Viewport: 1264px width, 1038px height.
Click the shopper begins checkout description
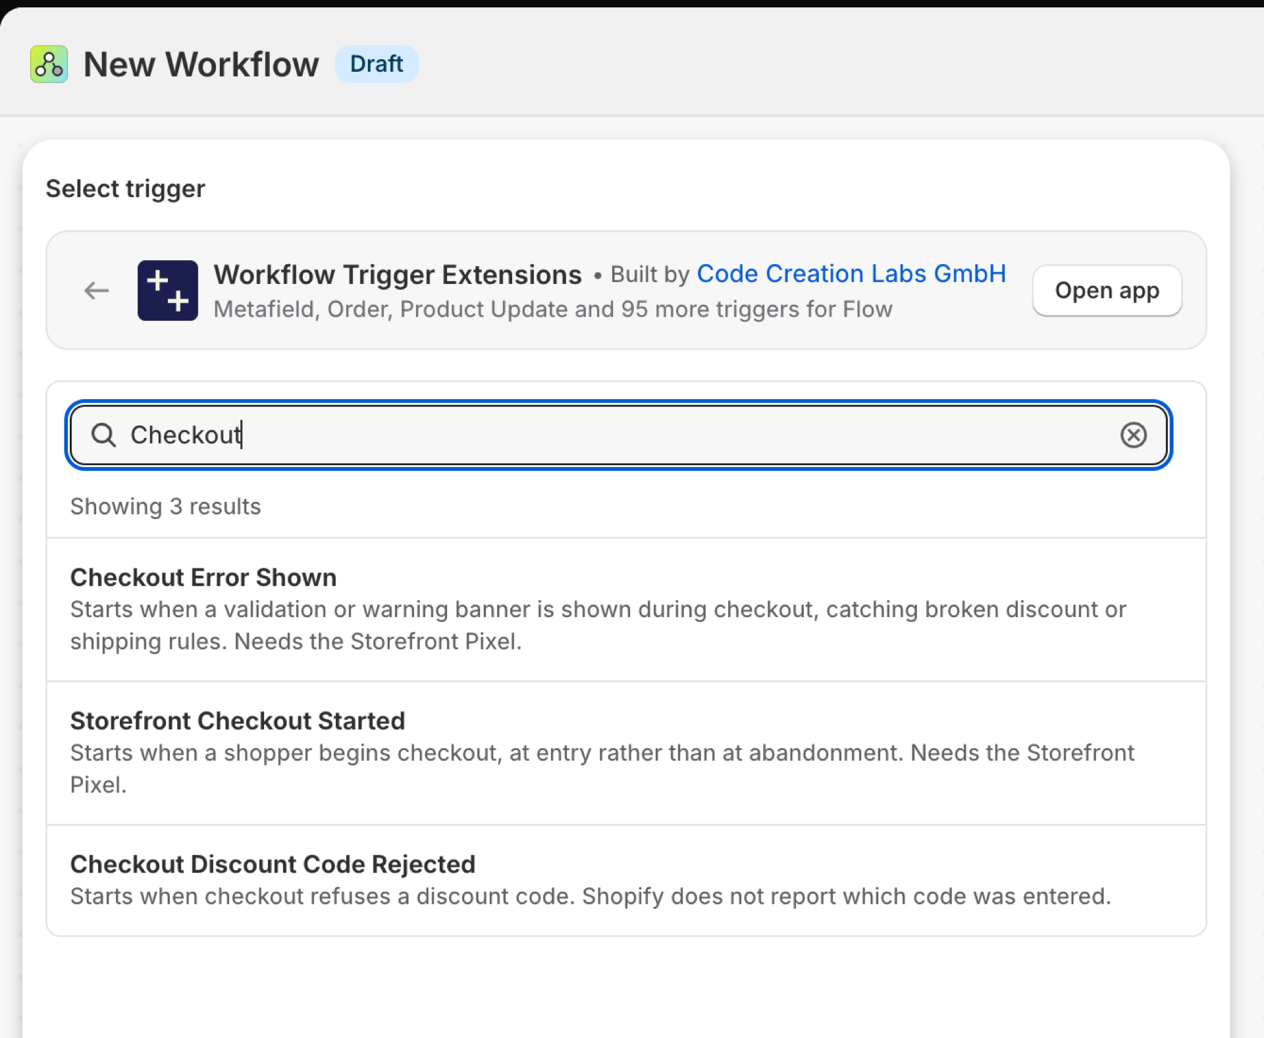602,769
